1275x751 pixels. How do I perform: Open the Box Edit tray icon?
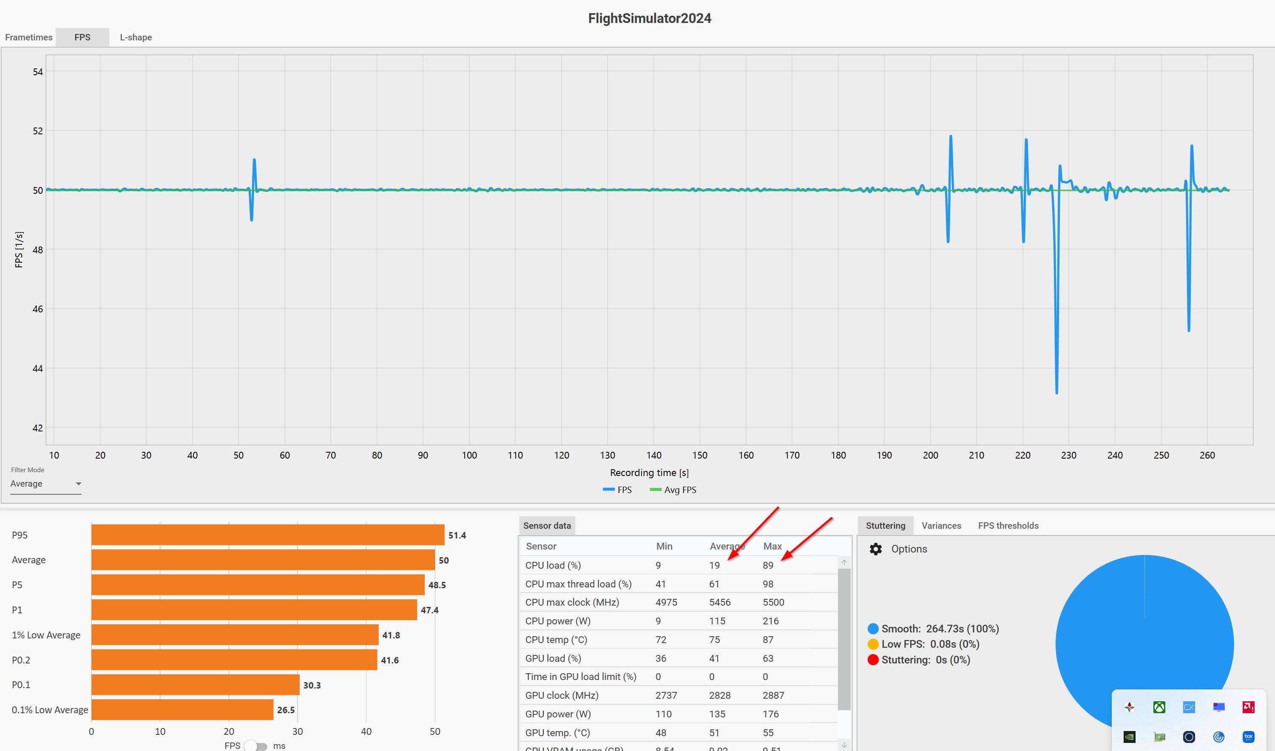pos(1248,737)
